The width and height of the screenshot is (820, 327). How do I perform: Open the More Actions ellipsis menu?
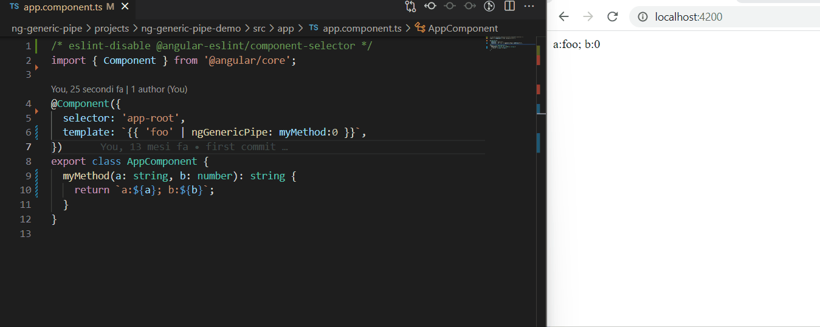tap(529, 7)
